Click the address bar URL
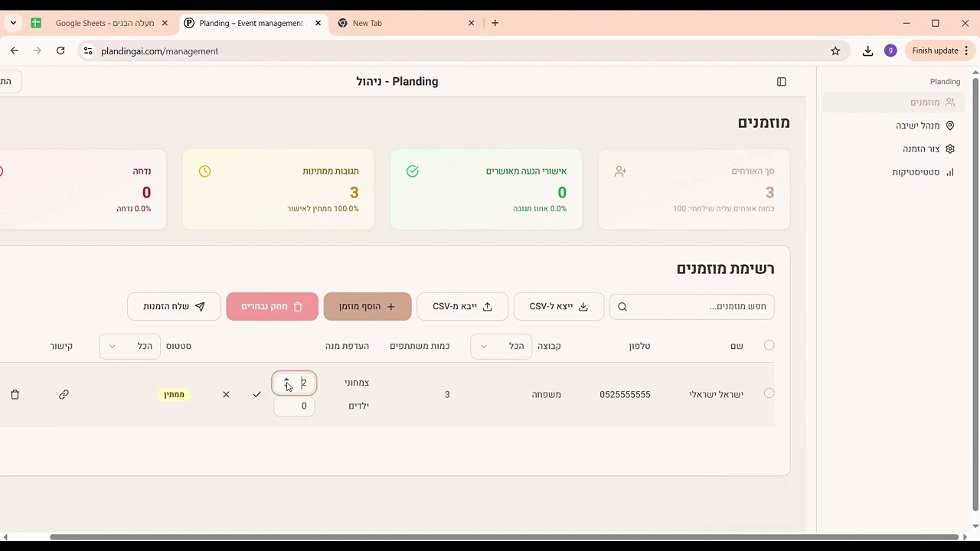 (160, 51)
